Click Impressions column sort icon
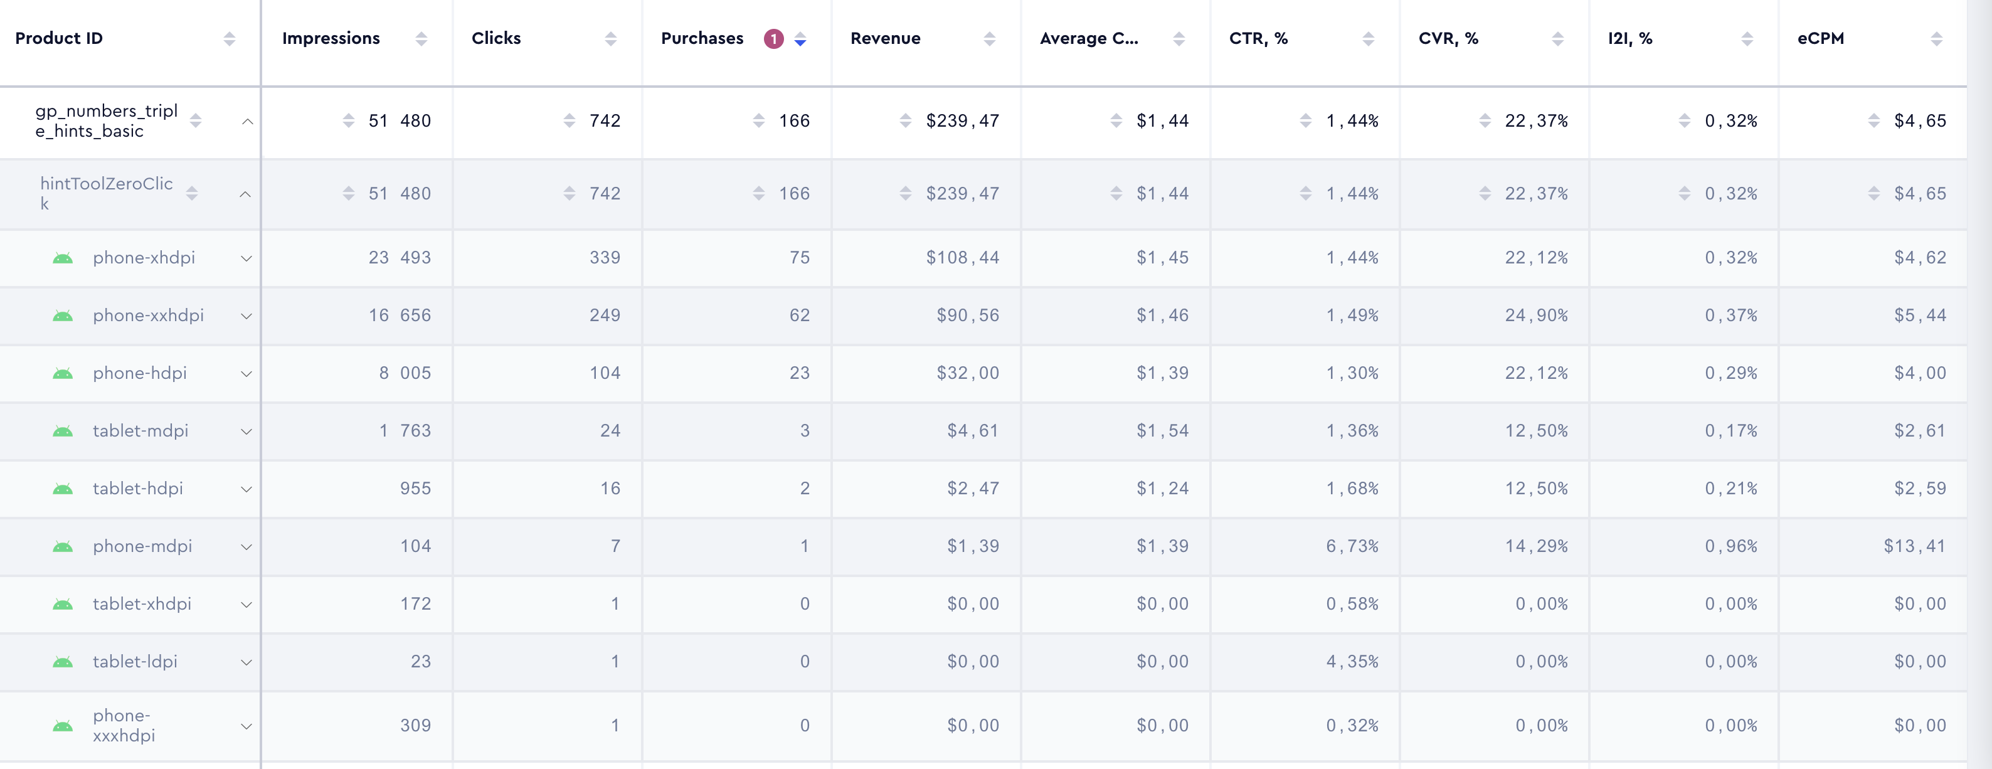Screen dimensions: 1992x769 [421, 39]
